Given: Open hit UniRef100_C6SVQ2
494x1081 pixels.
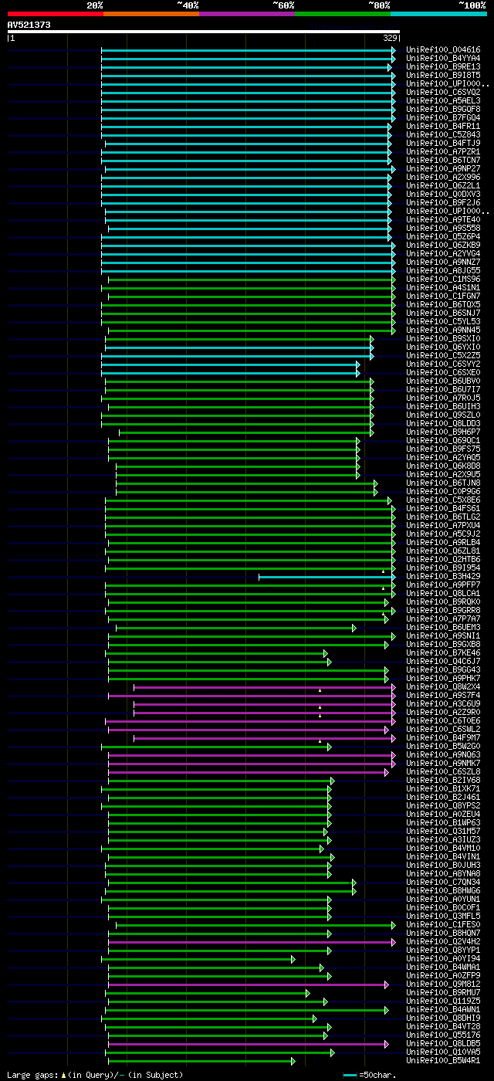Looking at the screenshot, I should click(443, 92).
